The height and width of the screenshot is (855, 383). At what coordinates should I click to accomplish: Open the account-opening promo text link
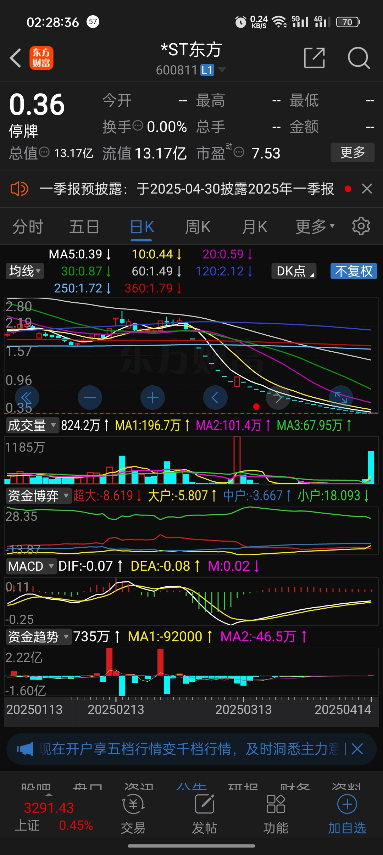point(189,749)
